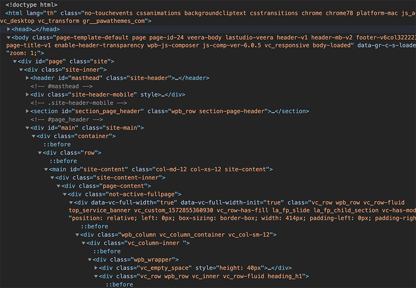Collapse the main site-content element
The height and width of the screenshot is (288, 416).
[46, 169]
